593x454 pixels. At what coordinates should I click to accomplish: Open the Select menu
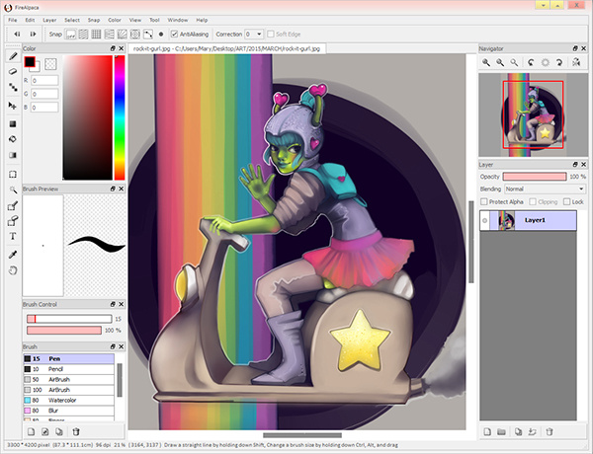point(72,20)
